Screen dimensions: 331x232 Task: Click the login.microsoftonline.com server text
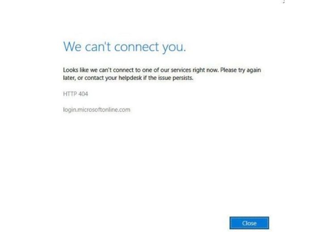click(x=97, y=110)
